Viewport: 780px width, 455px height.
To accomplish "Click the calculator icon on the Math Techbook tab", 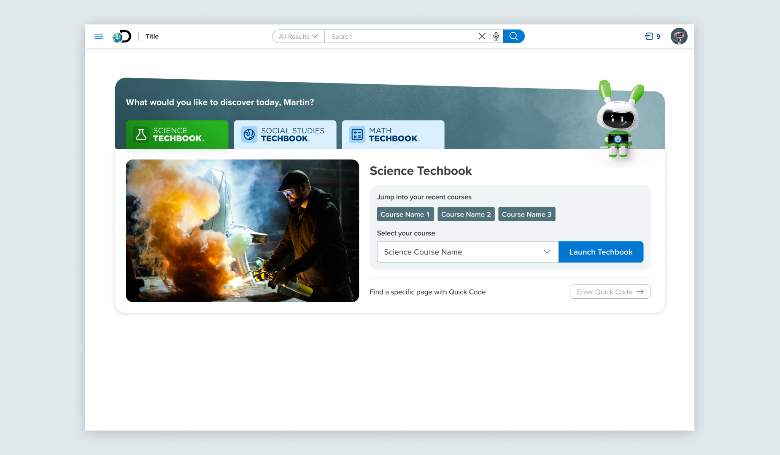I will click(357, 134).
